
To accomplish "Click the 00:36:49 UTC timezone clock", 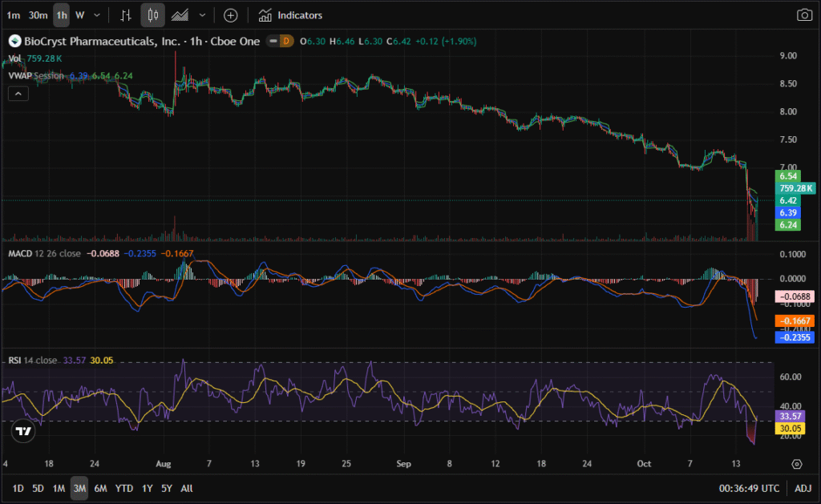I will pyautogui.click(x=750, y=487).
